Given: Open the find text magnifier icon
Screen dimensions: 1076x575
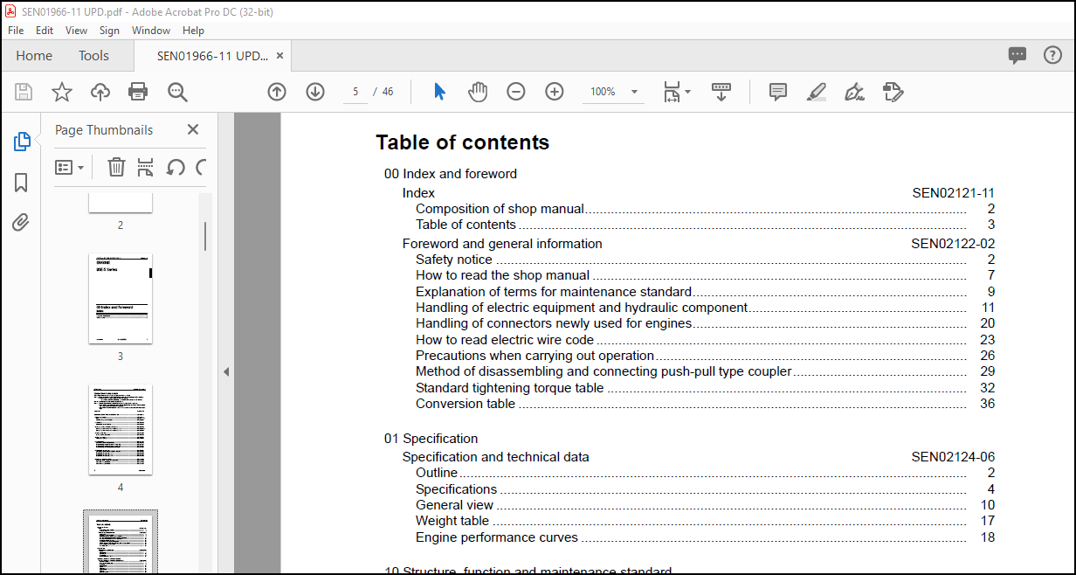Looking at the screenshot, I should (177, 92).
